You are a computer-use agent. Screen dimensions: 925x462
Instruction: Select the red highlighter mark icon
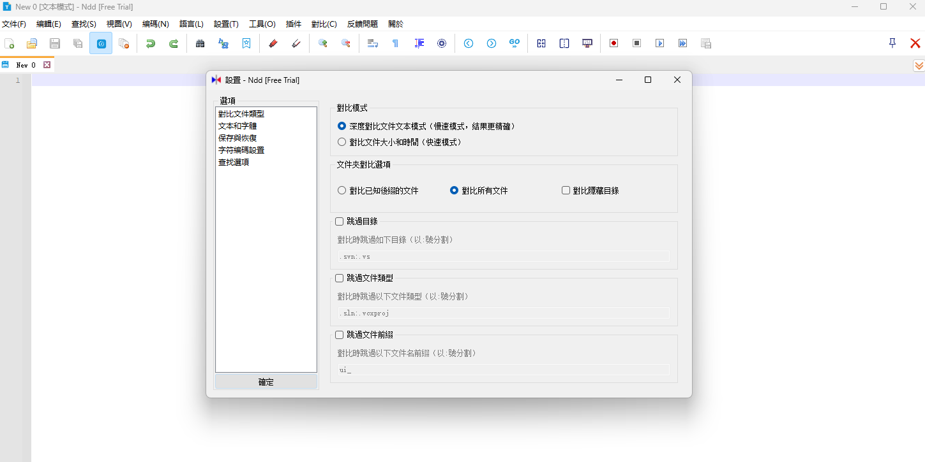point(273,43)
